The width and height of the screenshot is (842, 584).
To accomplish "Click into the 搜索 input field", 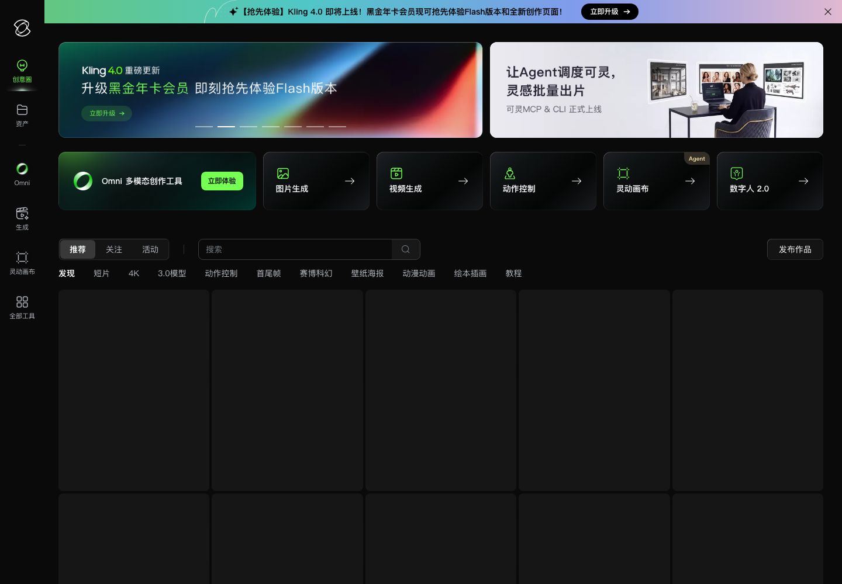I will coord(295,249).
